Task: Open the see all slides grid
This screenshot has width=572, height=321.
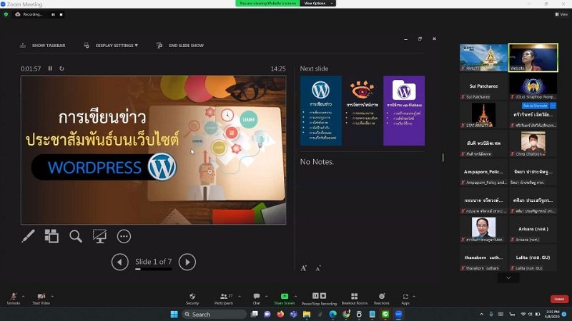Action: tap(51, 236)
